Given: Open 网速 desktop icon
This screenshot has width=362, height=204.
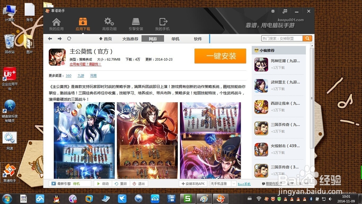Looking at the screenshot, I should 10,141.
